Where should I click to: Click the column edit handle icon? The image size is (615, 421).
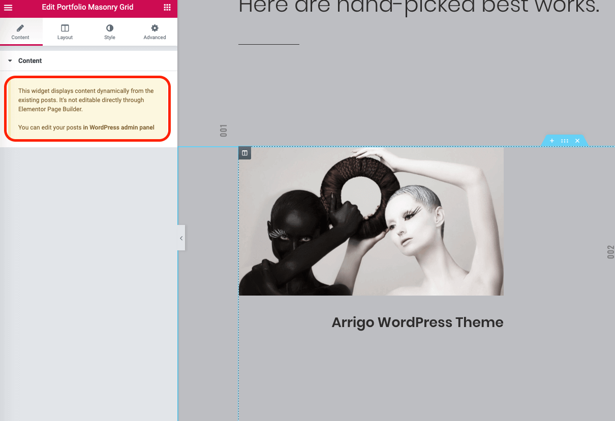(x=244, y=153)
